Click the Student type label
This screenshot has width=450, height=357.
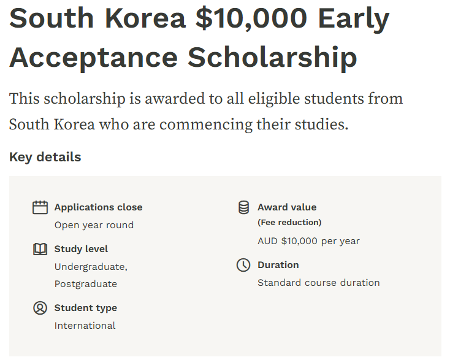click(x=86, y=308)
